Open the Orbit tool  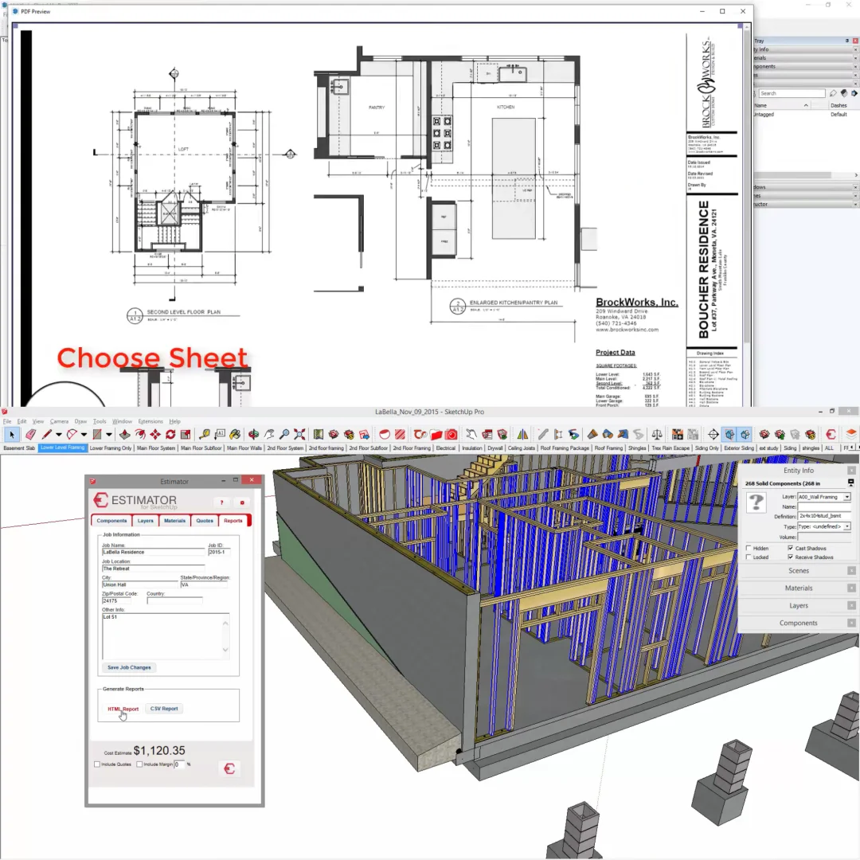(254, 435)
